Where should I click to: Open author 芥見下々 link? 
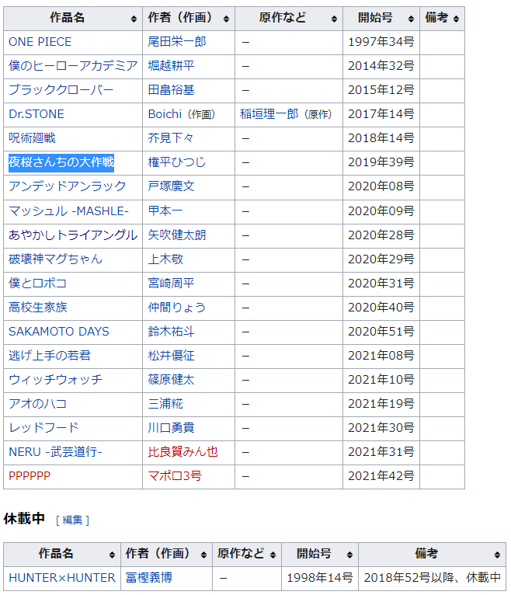(x=171, y=138)
